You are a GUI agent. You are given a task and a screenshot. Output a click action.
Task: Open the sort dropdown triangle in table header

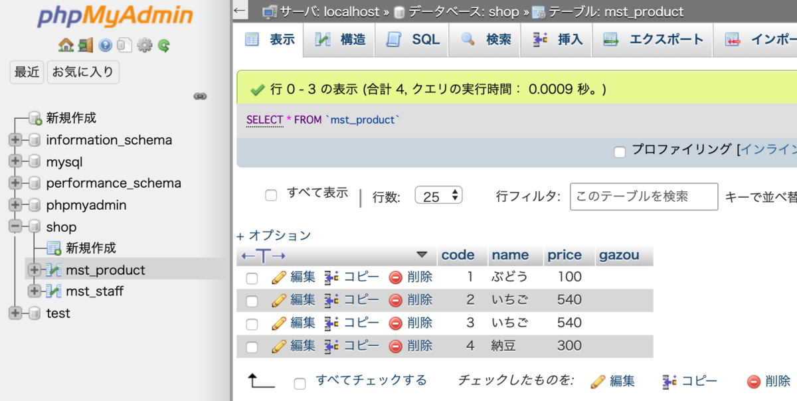(x=422, y=255)
